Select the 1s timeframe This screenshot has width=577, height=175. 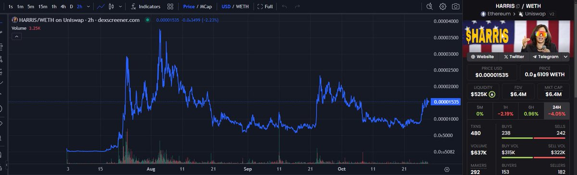(11, 7)
